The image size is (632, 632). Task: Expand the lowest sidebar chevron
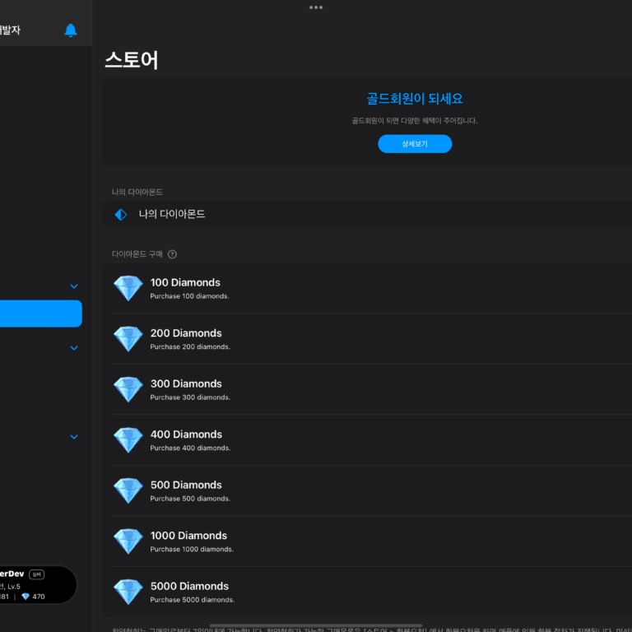pyautogui.click(x=74, y=437)
